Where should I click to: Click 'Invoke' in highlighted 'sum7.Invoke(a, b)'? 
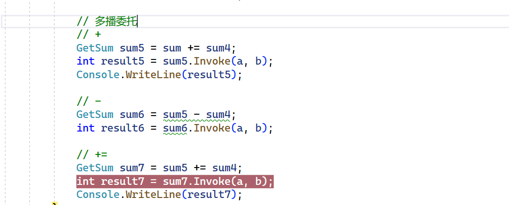[212, 181]
